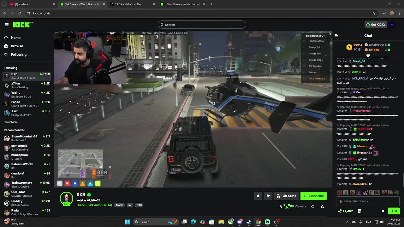Click the KICK logo
The image size is (404, 227).
coord(23,25)
